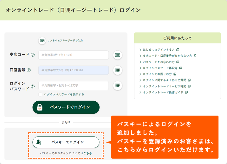Open ログインに関するよくあるご質問 link

[x=165, y=80]
